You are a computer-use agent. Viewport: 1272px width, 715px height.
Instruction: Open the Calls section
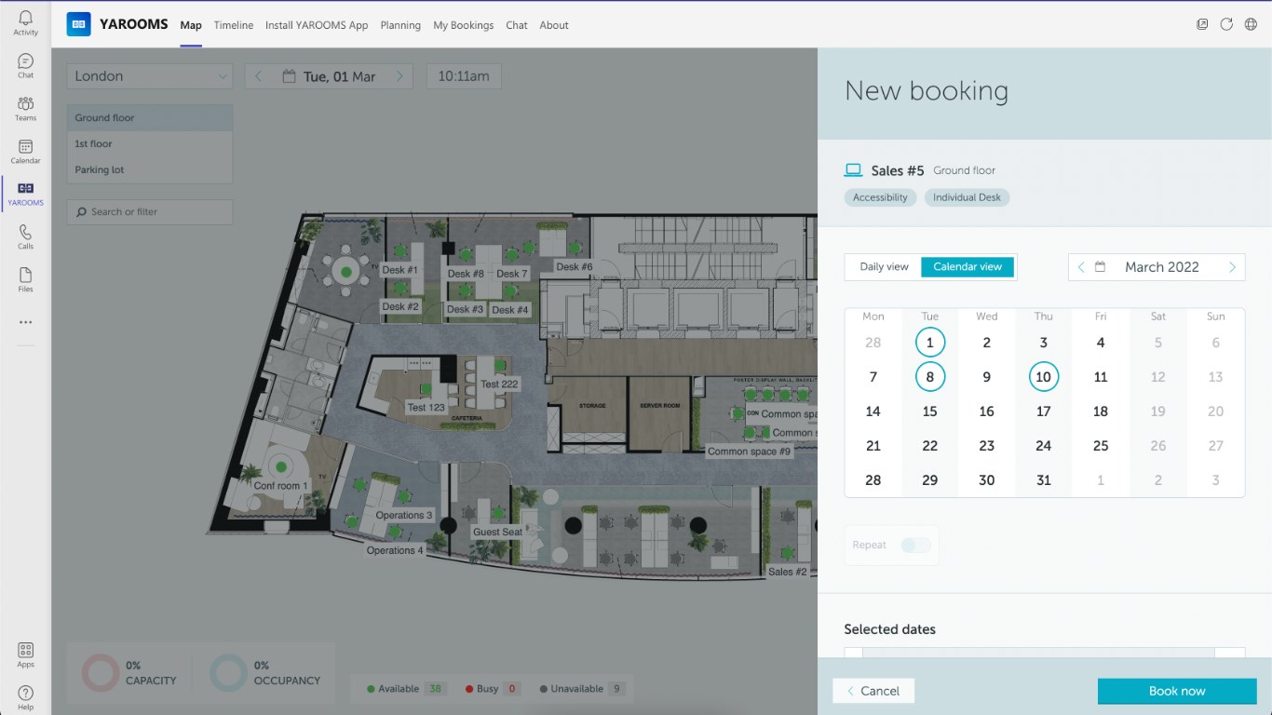(x=25, y=236)
